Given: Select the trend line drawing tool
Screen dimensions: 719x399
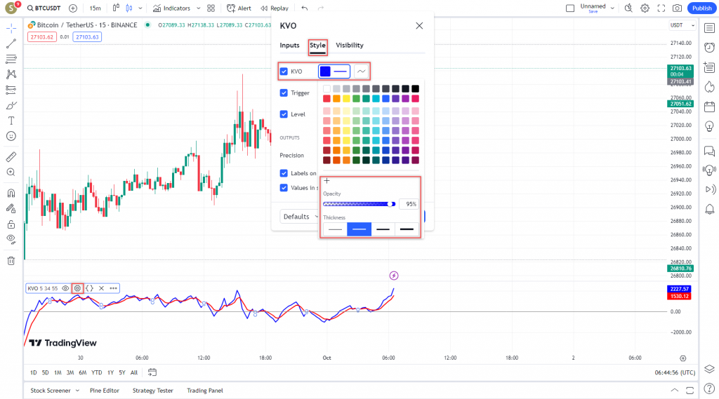Looking at the screenshot, I should 11,43.
